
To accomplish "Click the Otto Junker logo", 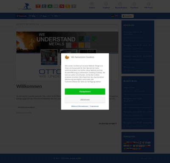I will [x=25, y=6].
